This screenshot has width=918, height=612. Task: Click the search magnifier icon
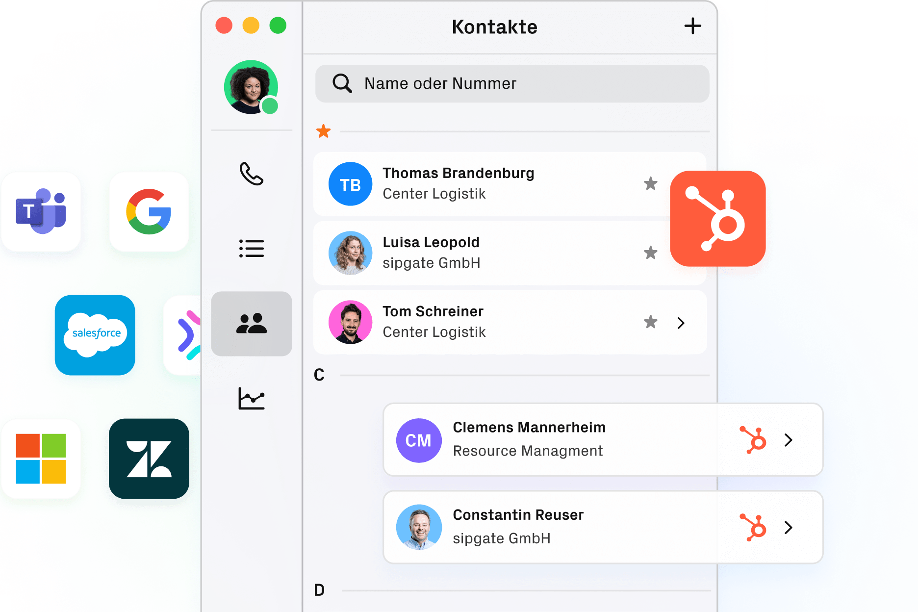coord(342,83)
